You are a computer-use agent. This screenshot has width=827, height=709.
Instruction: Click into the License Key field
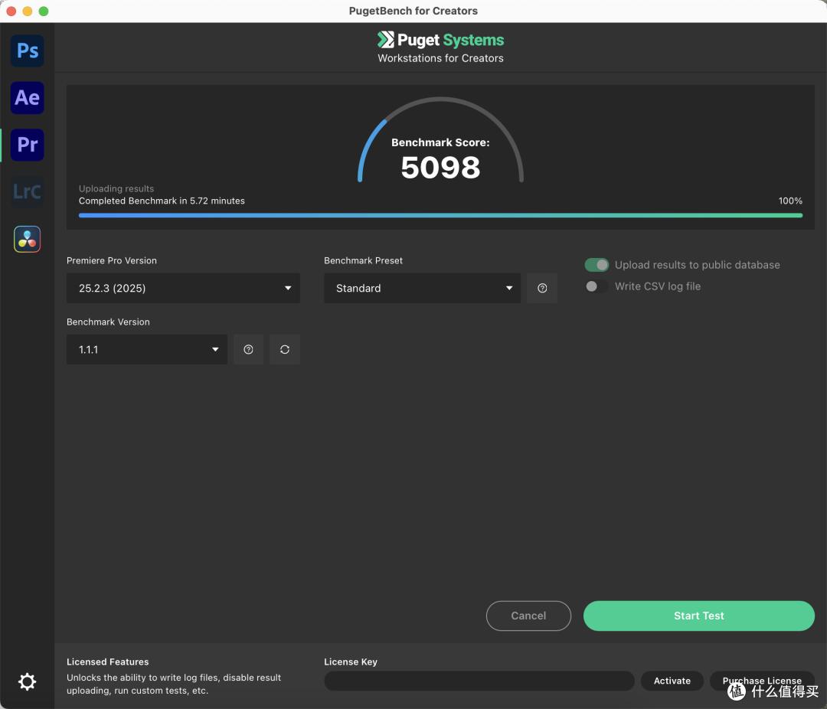(x=479, y=681)
